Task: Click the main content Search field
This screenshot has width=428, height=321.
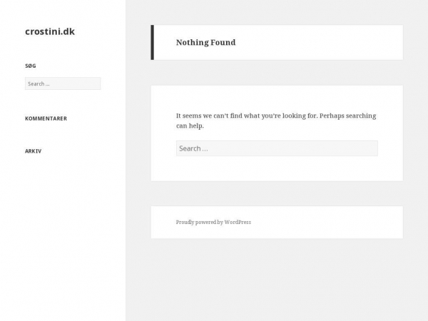Action: pos(277,148)
